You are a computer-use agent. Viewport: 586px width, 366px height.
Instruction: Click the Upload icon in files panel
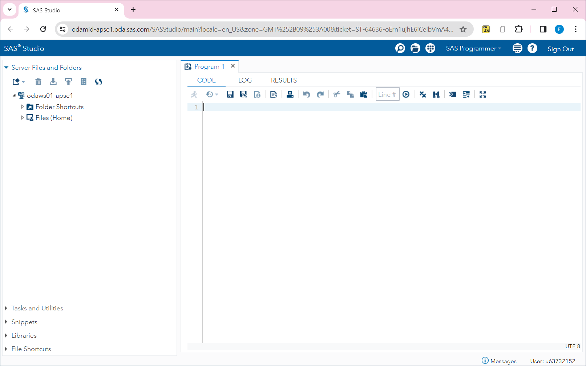click(x=68, y=82)
